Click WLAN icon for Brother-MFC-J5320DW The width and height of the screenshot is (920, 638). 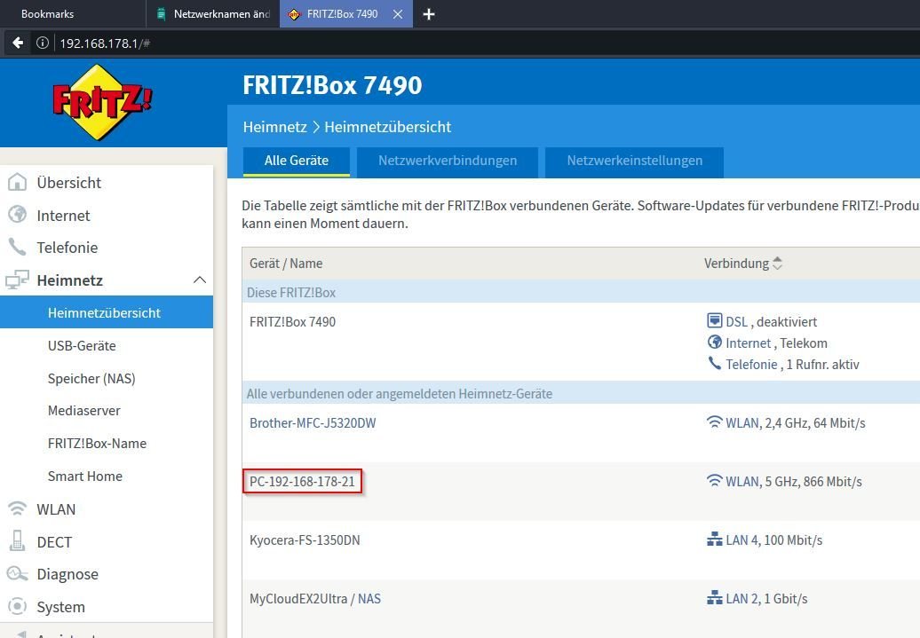click(715, 422)
